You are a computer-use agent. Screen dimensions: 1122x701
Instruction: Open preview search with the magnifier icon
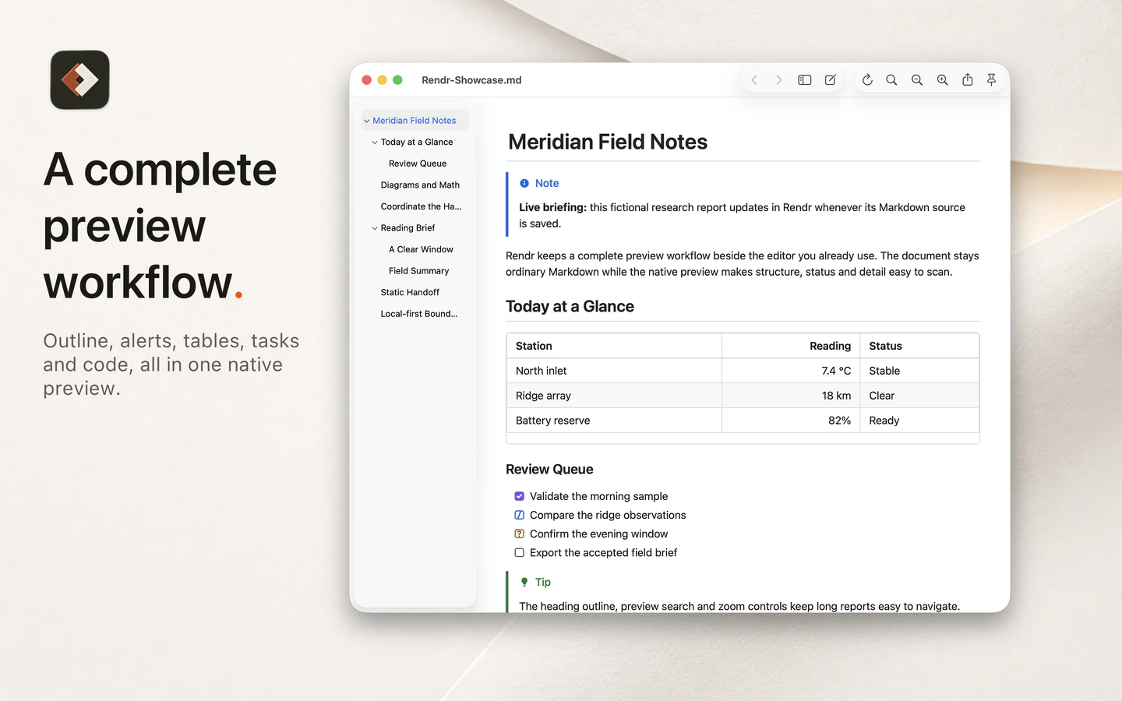(891, 79)
